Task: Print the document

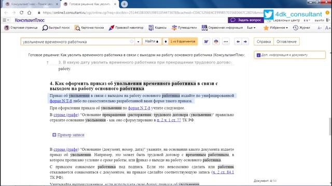Action: point(216,41)
